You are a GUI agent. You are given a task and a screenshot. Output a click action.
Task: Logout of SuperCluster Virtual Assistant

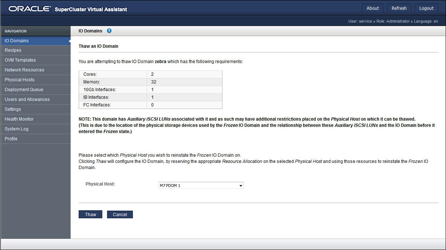click(x=426, y=8)
